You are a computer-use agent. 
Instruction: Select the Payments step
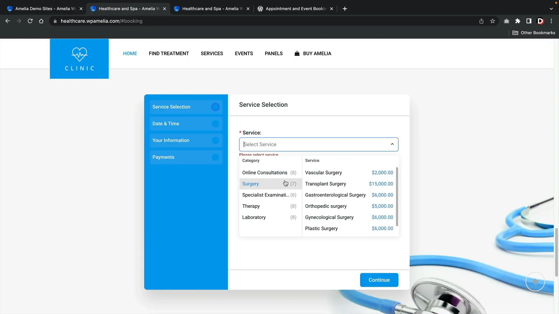click(x=186, y=157)
